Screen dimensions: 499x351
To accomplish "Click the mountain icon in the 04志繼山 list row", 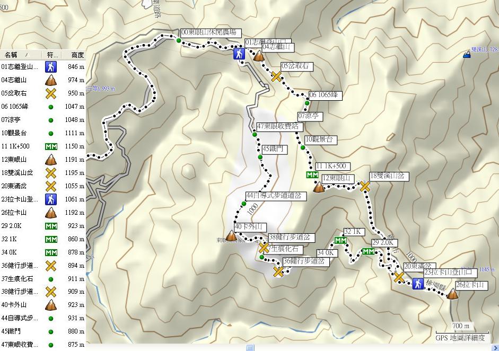I will pos(50,80).
